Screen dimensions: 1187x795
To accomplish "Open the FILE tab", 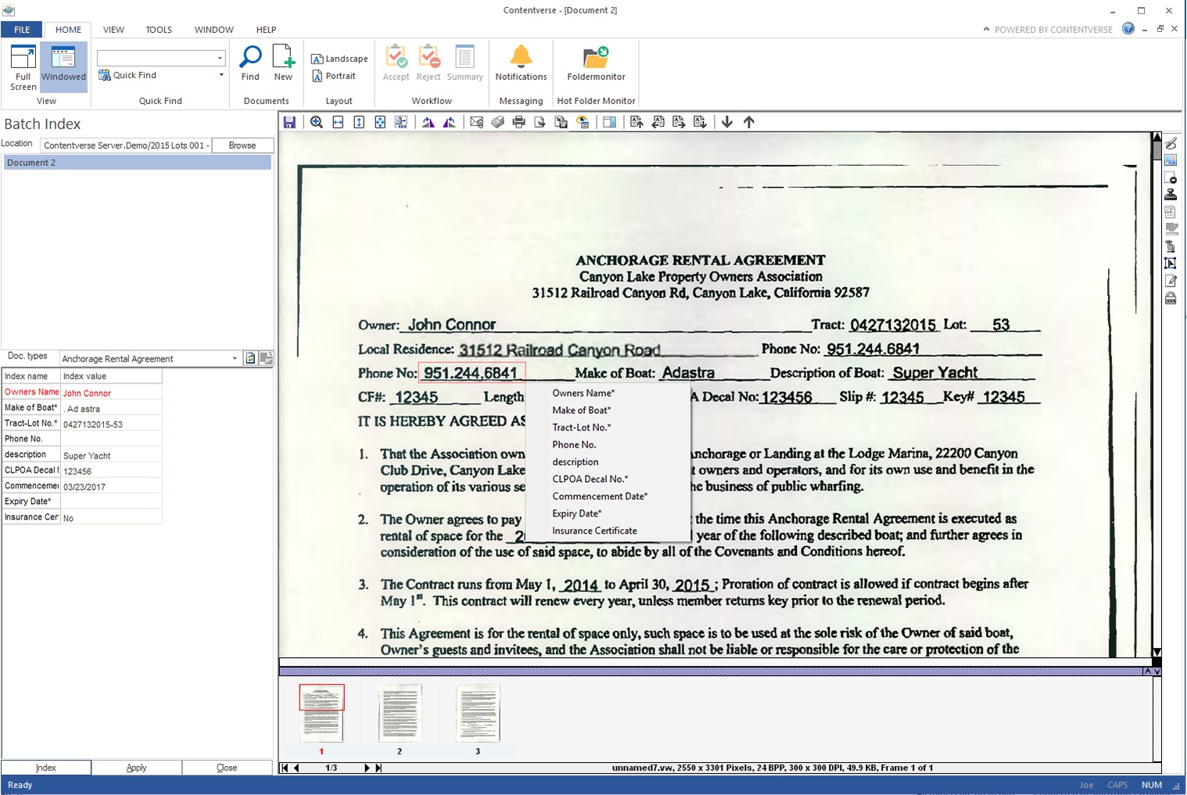I will (22, 30).
